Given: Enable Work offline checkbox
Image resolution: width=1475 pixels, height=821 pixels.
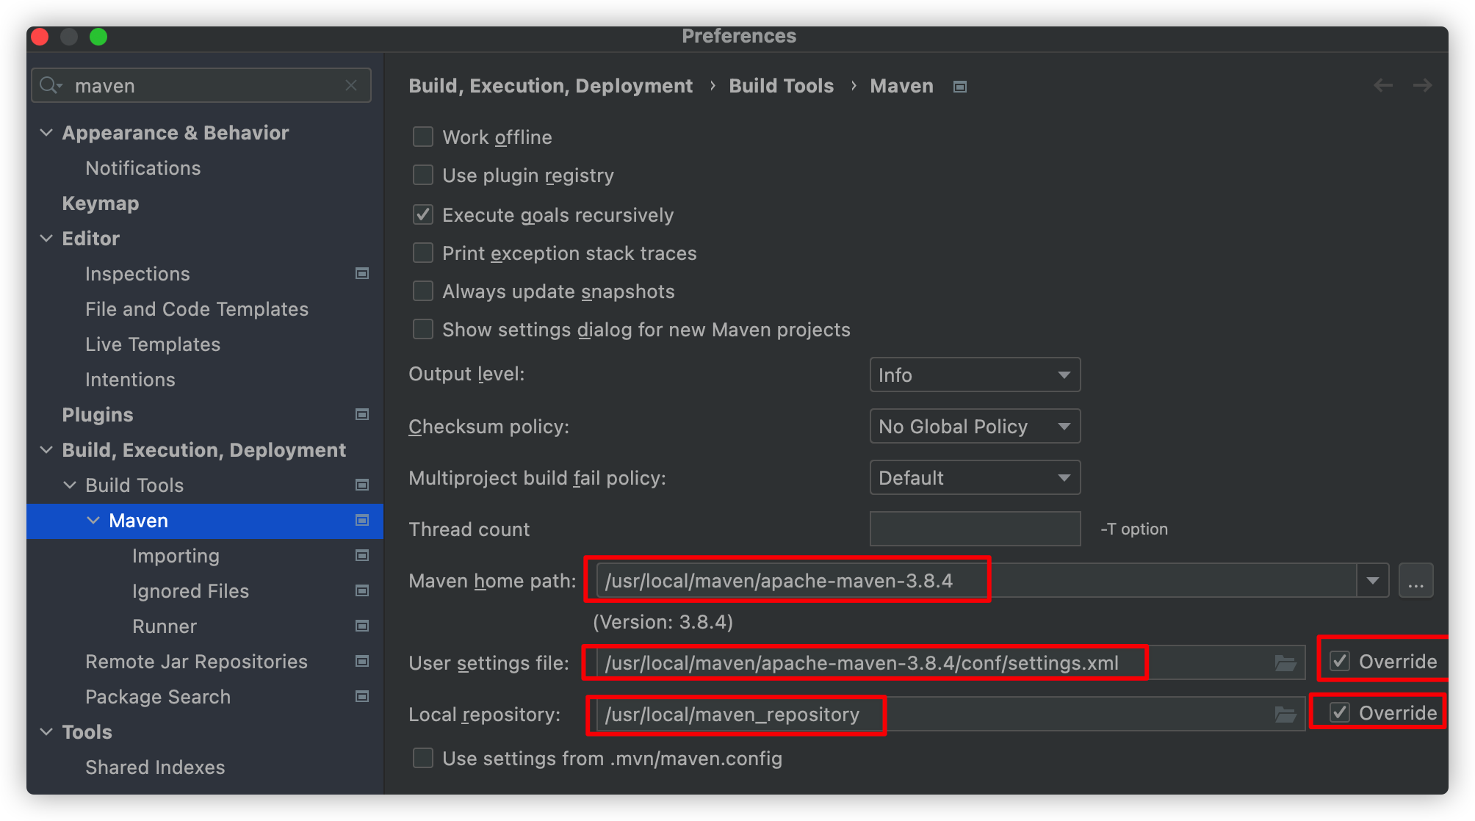Looking at the screenshot, I should (423, 137).
